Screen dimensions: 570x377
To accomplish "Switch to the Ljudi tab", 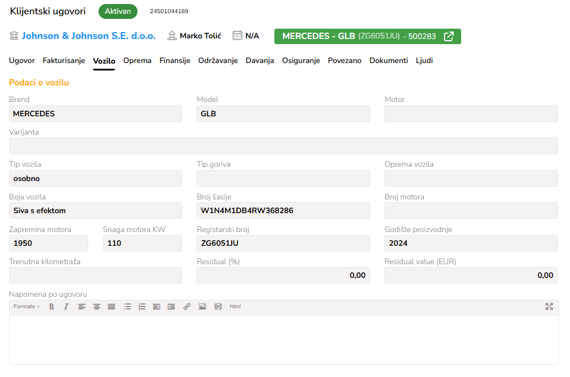I will (424, 61).
